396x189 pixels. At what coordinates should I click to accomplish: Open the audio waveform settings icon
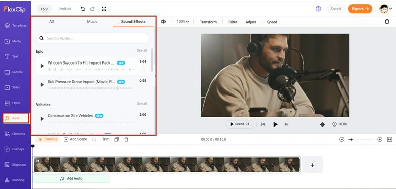click(322, 124)
